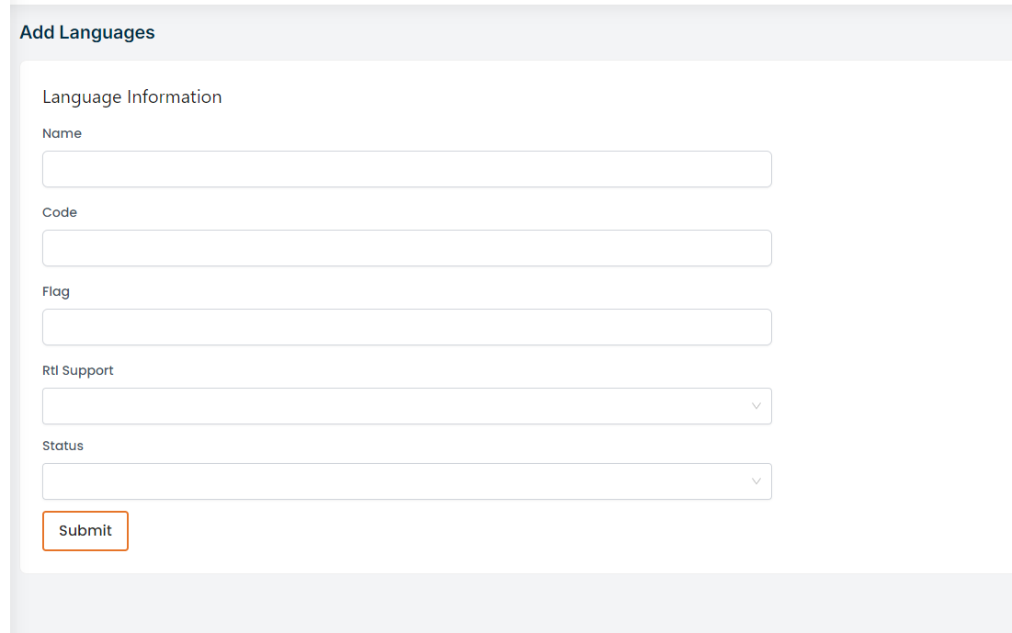Click the Rtl Support label
This screenshot has height=633, width=1012.
tap(77, 370)
